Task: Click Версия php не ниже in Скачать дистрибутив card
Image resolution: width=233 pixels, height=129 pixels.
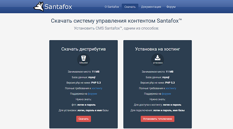Action: (83, 83)
